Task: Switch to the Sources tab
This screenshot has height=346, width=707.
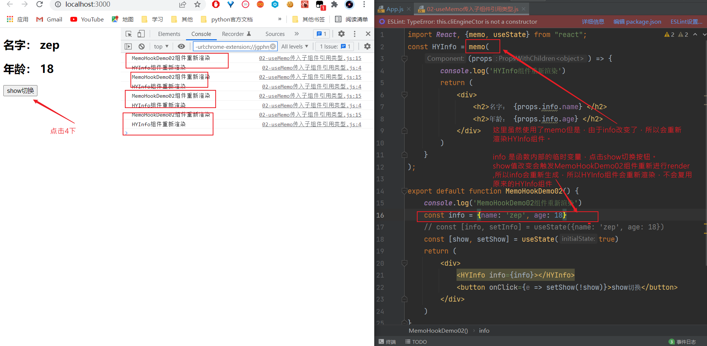Action: [275, 34]
